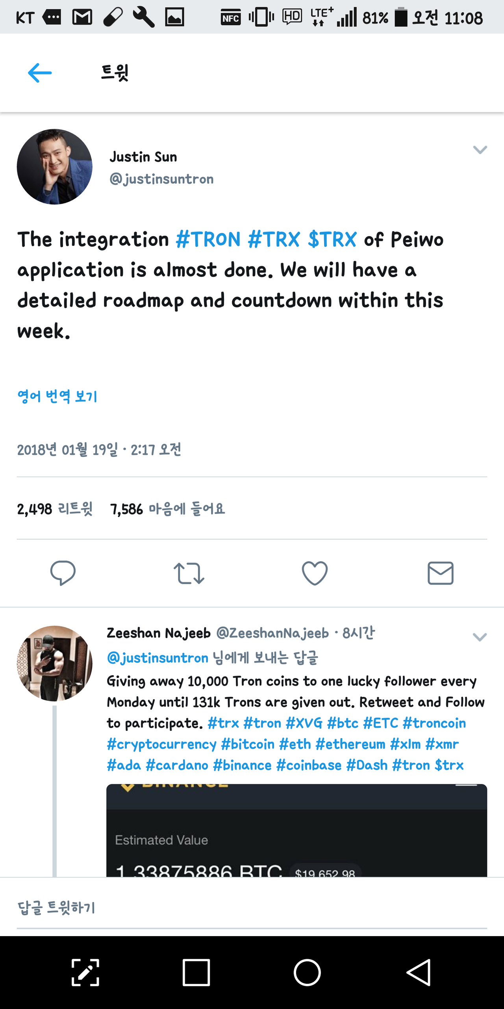The height and width of the screenshot is (1009, 504).
Task: Share tweet via envelope message icon
Action: coord(440,573)
